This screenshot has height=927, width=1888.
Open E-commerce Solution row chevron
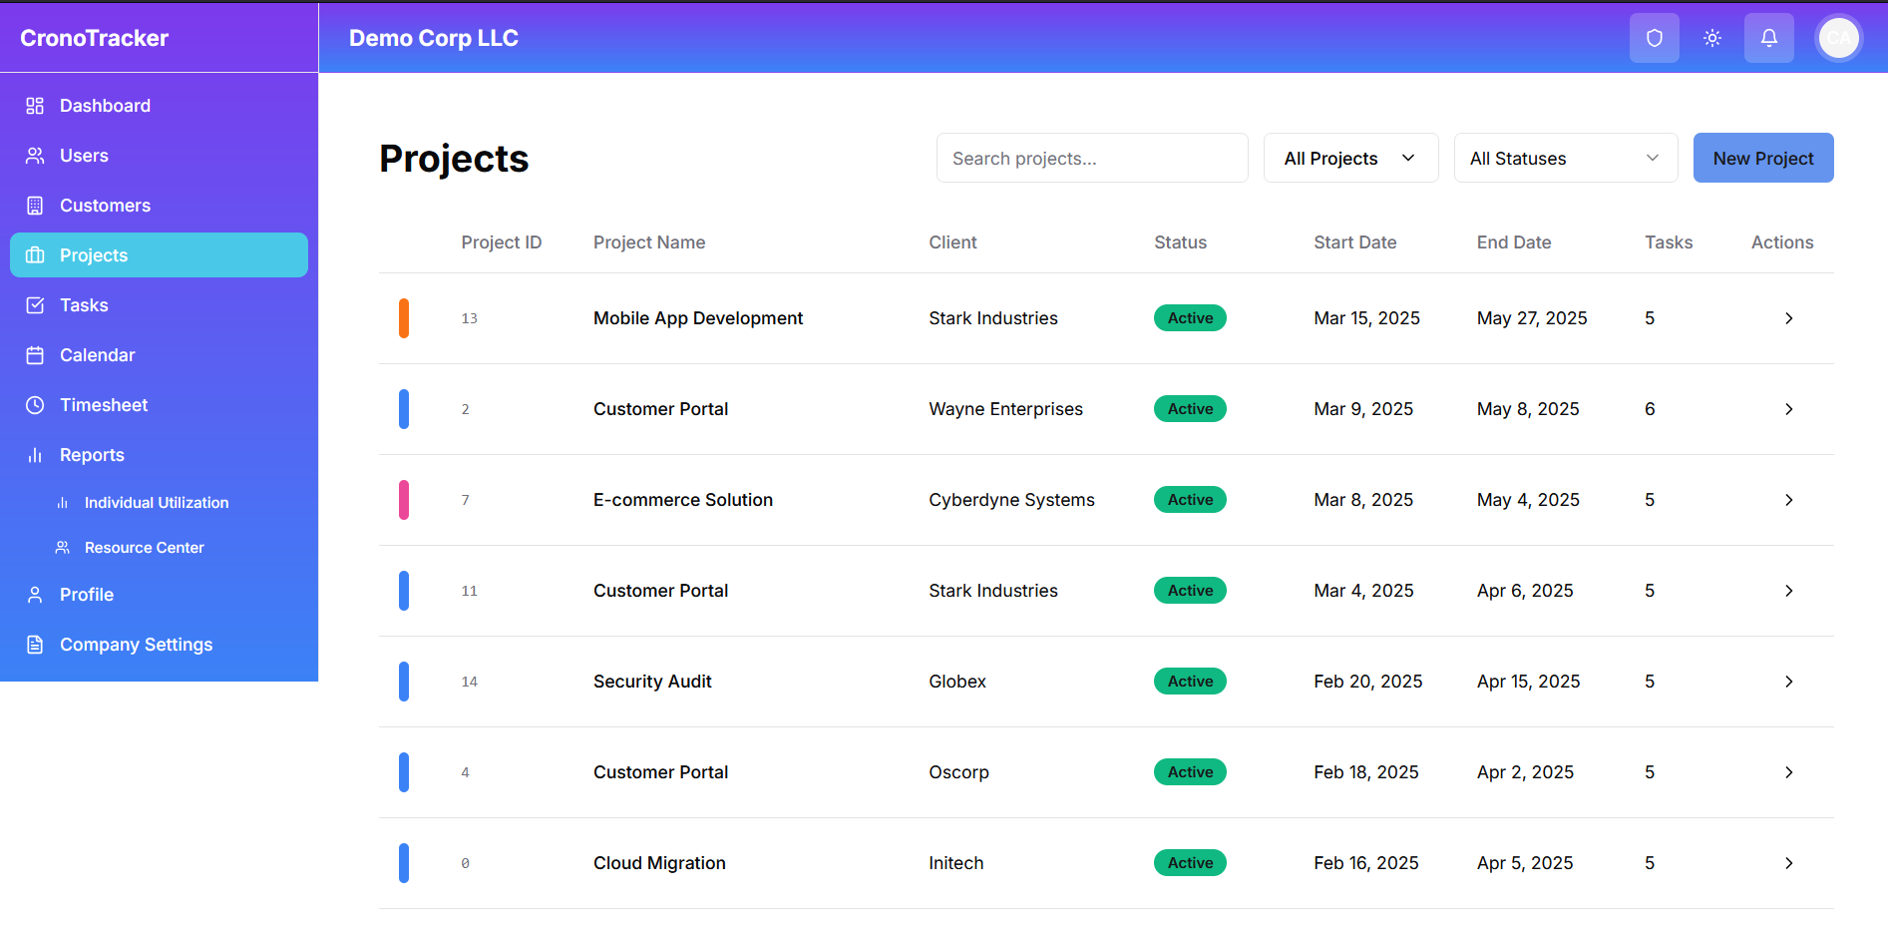click(x=1789, y=500)
